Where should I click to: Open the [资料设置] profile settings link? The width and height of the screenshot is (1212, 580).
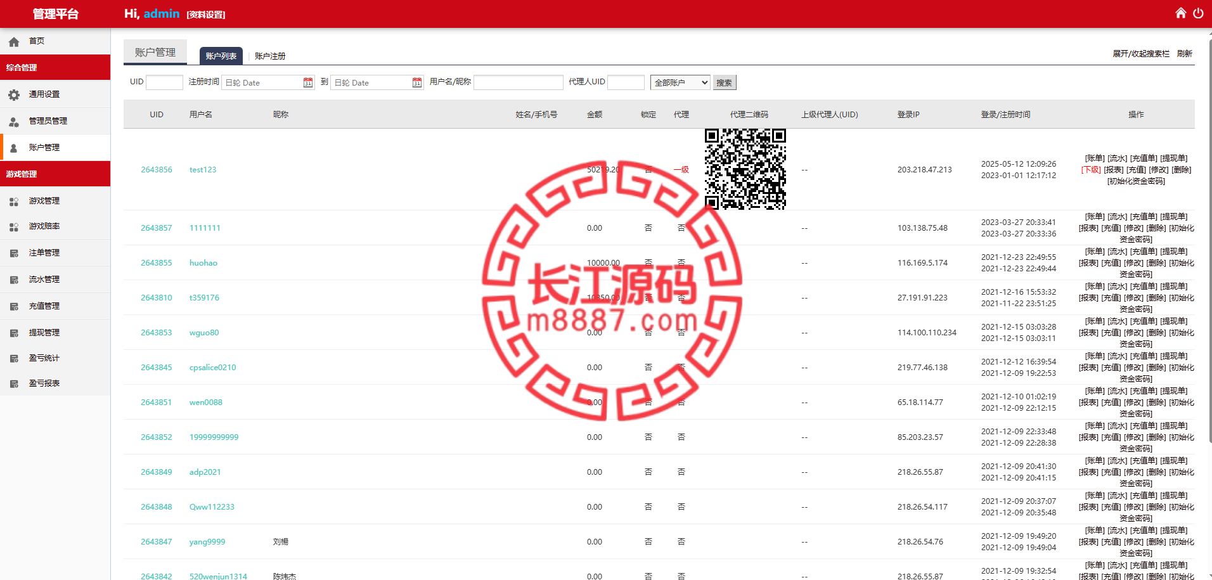click(x=206, y=15)
